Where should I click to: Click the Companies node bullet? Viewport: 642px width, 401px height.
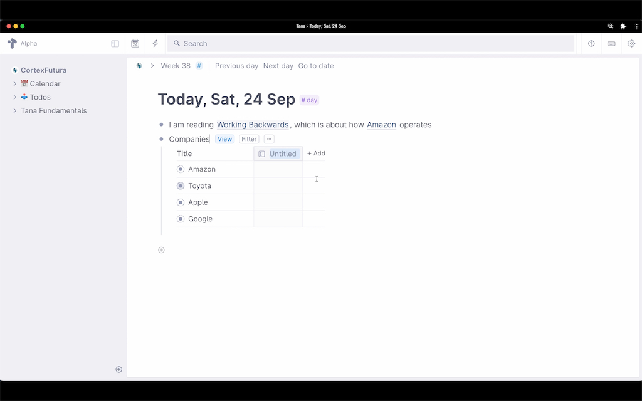pyautogui.click(x=161, y=139)
